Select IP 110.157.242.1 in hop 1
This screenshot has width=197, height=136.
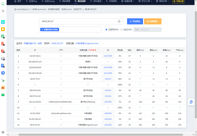click(35, 56)
